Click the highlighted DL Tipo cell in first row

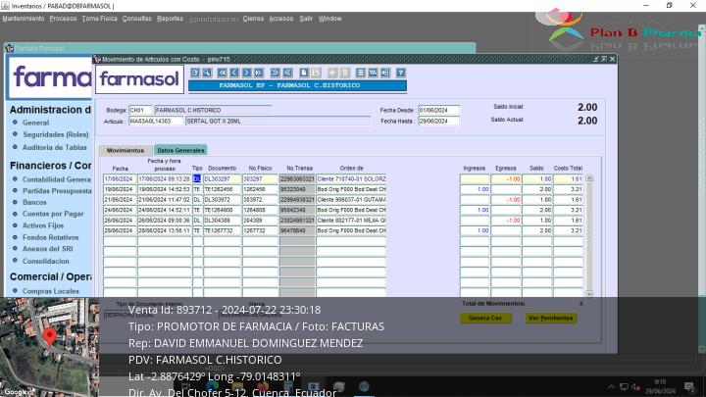pos(197,179)
